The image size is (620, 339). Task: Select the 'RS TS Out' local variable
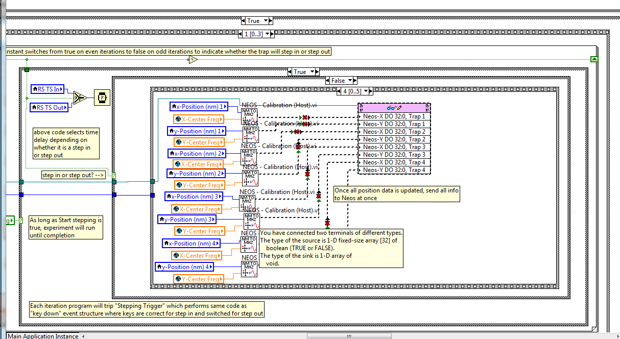pyautogui.click(x=50, y=107)
